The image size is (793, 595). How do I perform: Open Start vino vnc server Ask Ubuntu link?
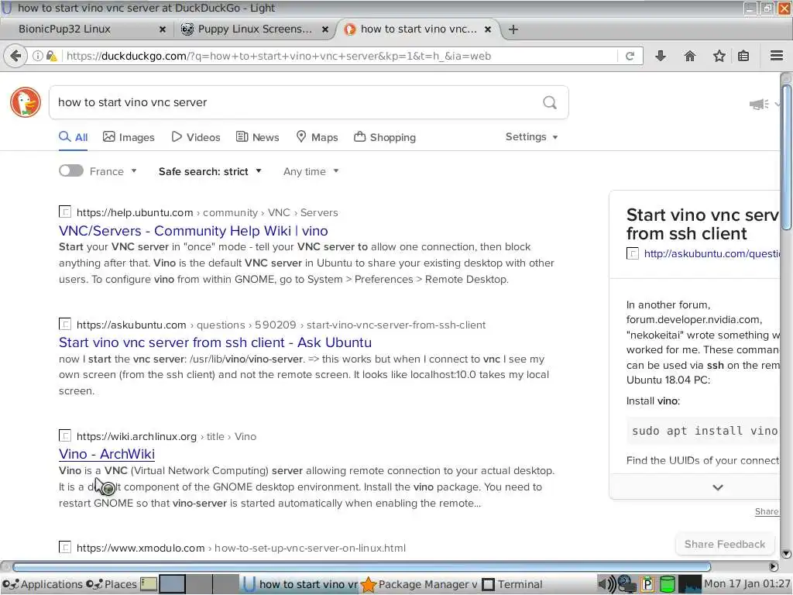click(215, 342)
